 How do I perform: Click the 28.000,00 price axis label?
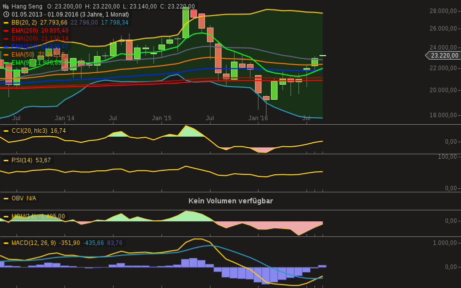[443, 11]
